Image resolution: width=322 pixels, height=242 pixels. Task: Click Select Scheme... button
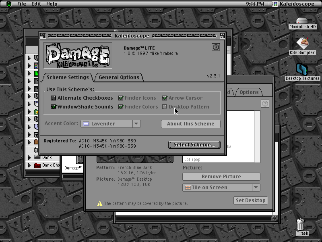(194, 145)
